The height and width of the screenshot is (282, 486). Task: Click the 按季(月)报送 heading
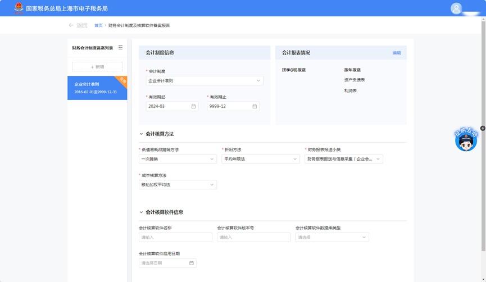coord(294,70)
